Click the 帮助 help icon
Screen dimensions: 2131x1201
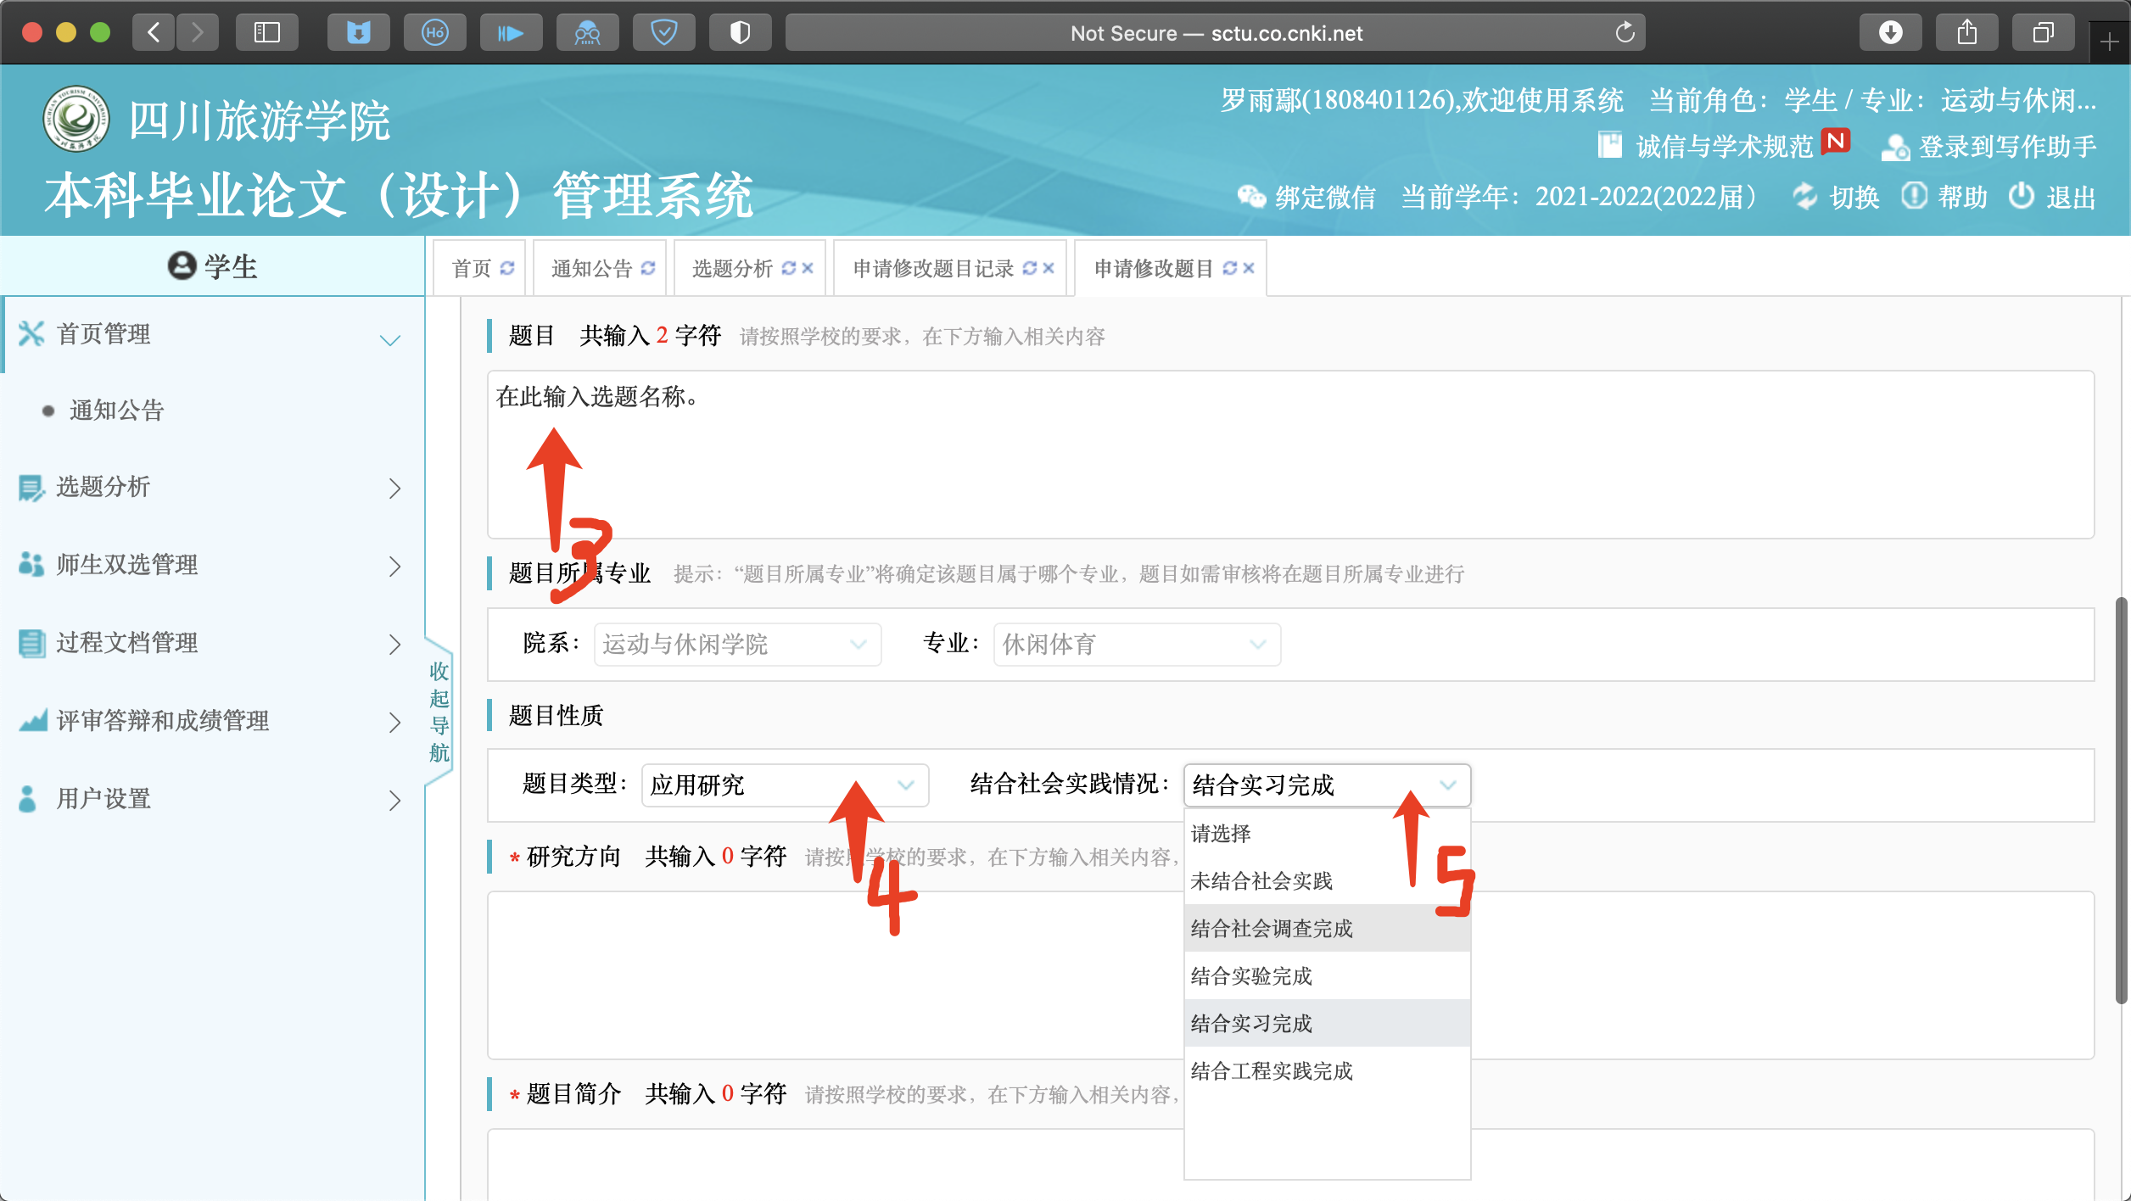click(1914, 196)
